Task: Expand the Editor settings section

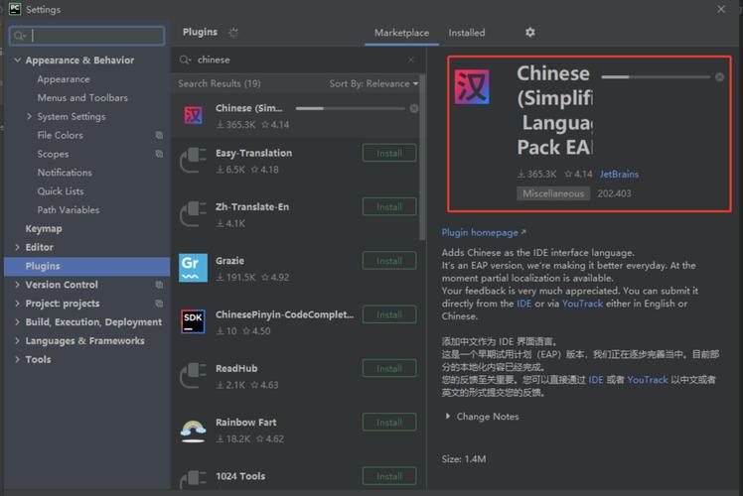Action: click(18, 247)
